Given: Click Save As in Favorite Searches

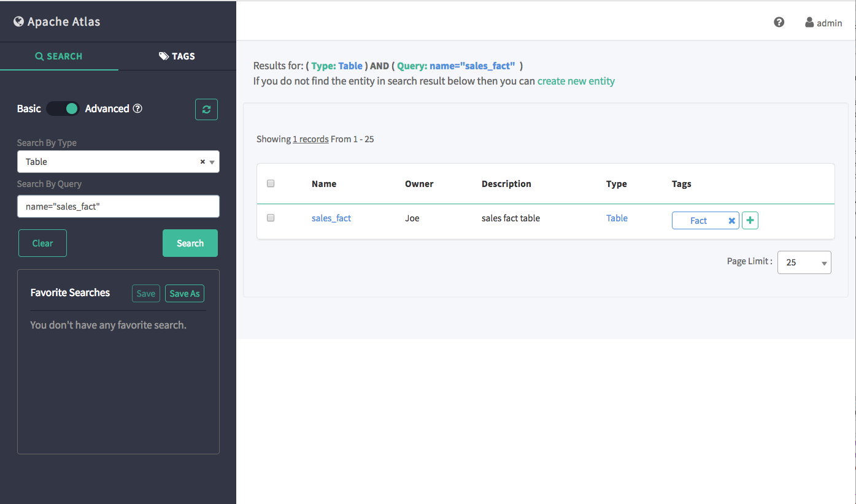Looking at the screenshot, I should [x=185, y=294].
